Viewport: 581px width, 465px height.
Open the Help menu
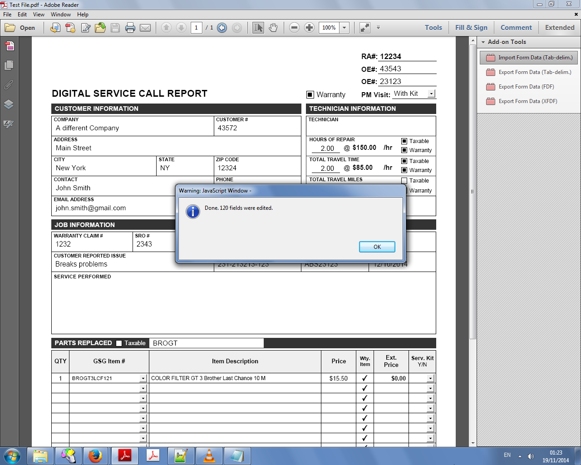[x=83, y=15]
